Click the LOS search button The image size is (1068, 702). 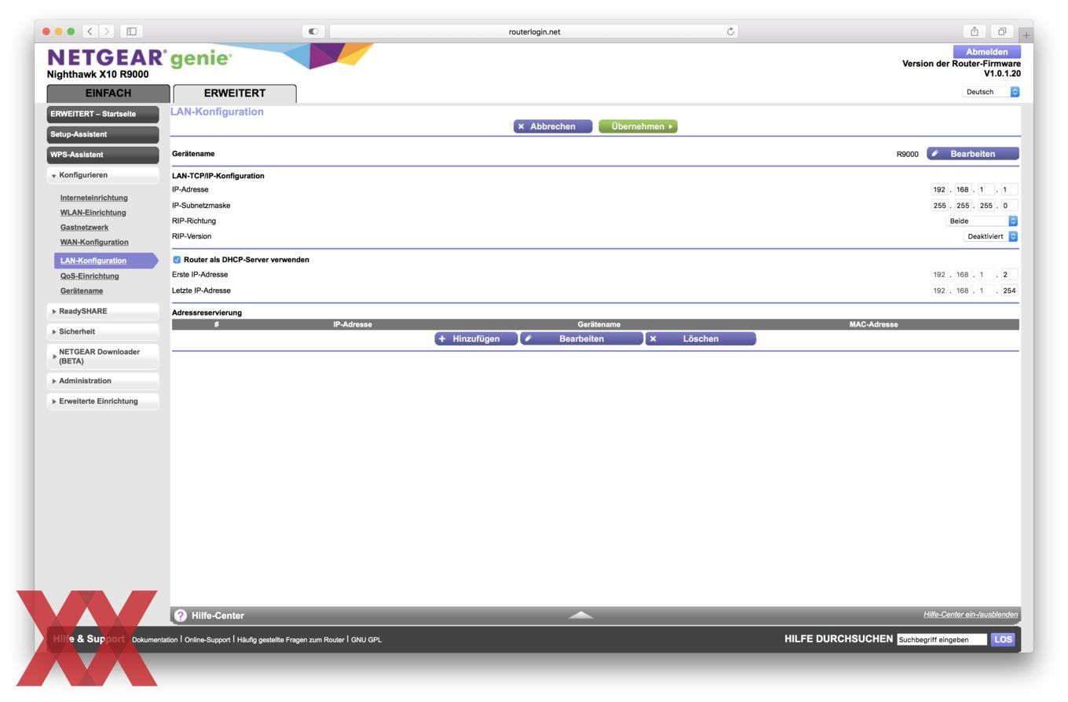tap(1003, 639)
